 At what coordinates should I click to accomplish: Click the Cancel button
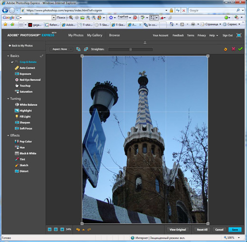pyautogui.click(x=219, y=230)
